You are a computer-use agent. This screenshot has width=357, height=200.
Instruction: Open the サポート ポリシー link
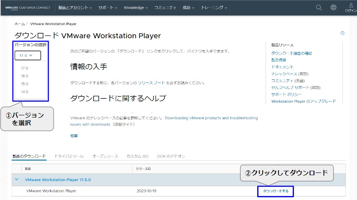tap(286, 94)
